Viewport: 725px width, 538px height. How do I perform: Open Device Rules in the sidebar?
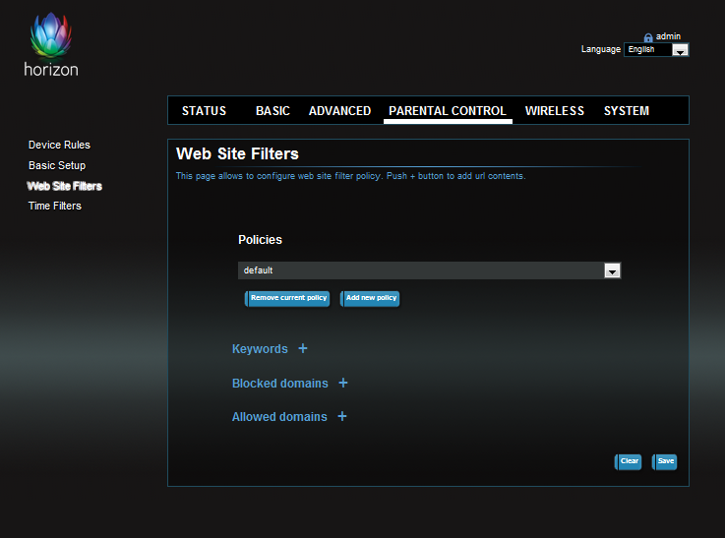pyautogui.click(x=59, y=145)
